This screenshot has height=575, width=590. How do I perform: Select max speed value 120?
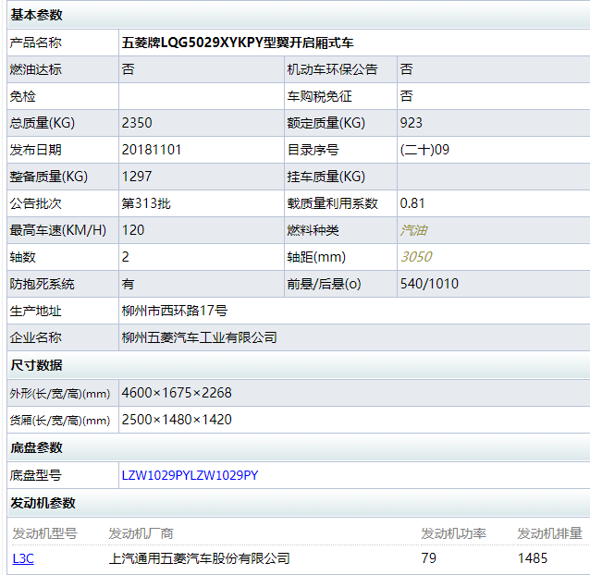click(x=133, y=230)
